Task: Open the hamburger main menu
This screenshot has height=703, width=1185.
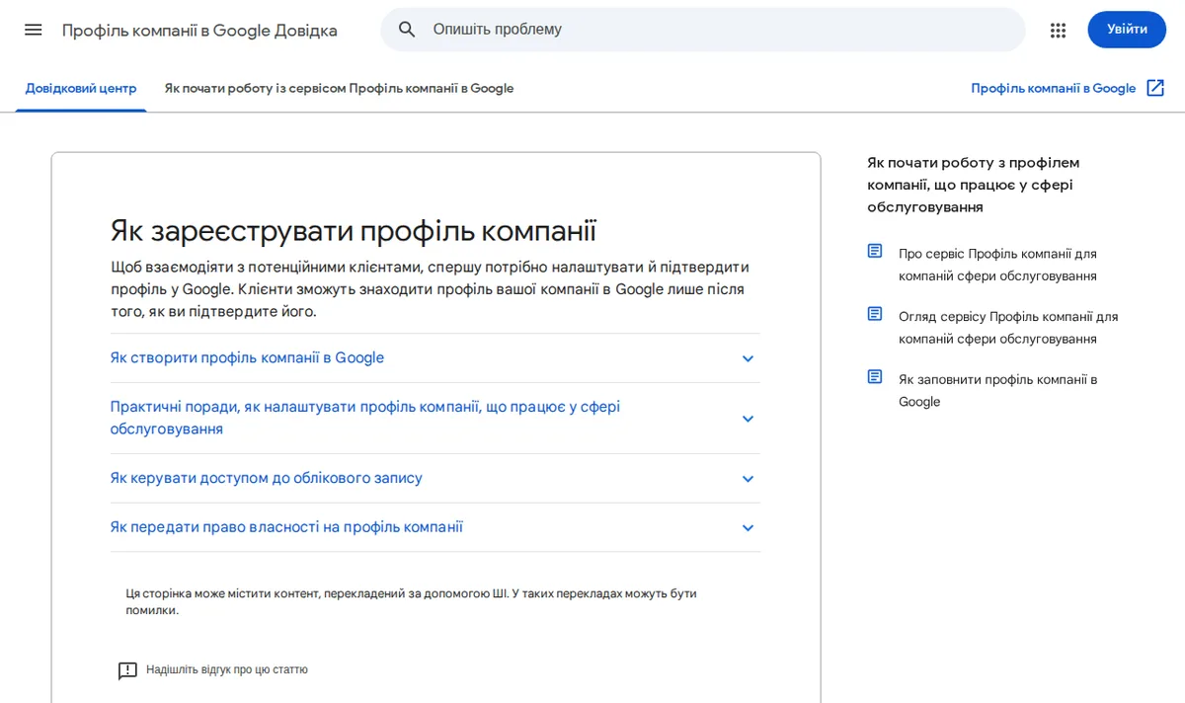Action: tap(34, 30)
